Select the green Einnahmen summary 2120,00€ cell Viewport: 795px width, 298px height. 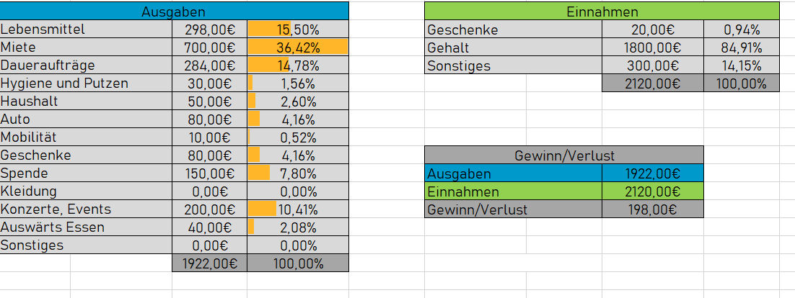tap(653, 191)
